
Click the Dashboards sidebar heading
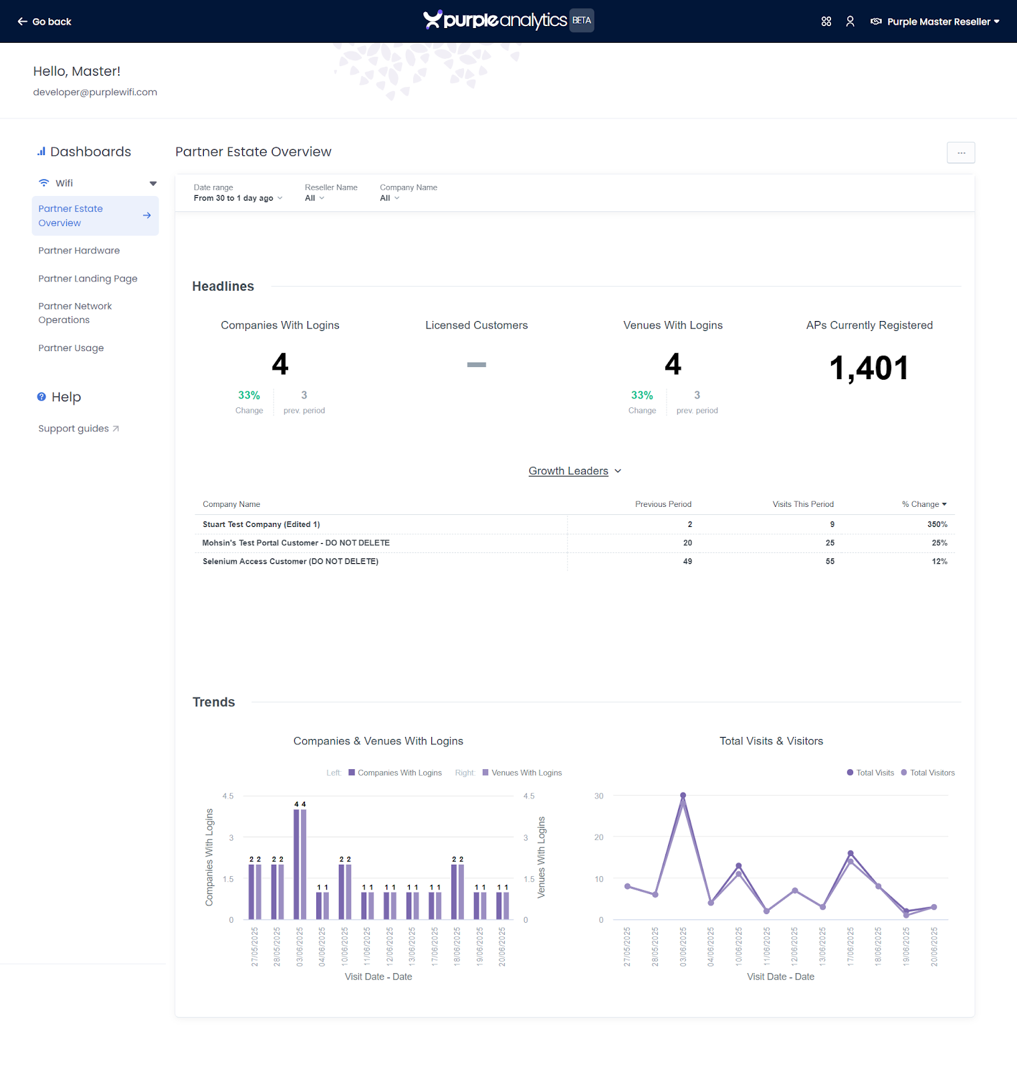tap(84, 152)
